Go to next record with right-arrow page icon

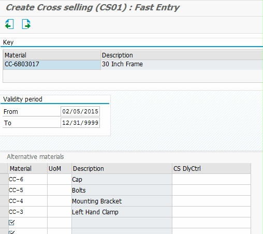click(26, 24)
